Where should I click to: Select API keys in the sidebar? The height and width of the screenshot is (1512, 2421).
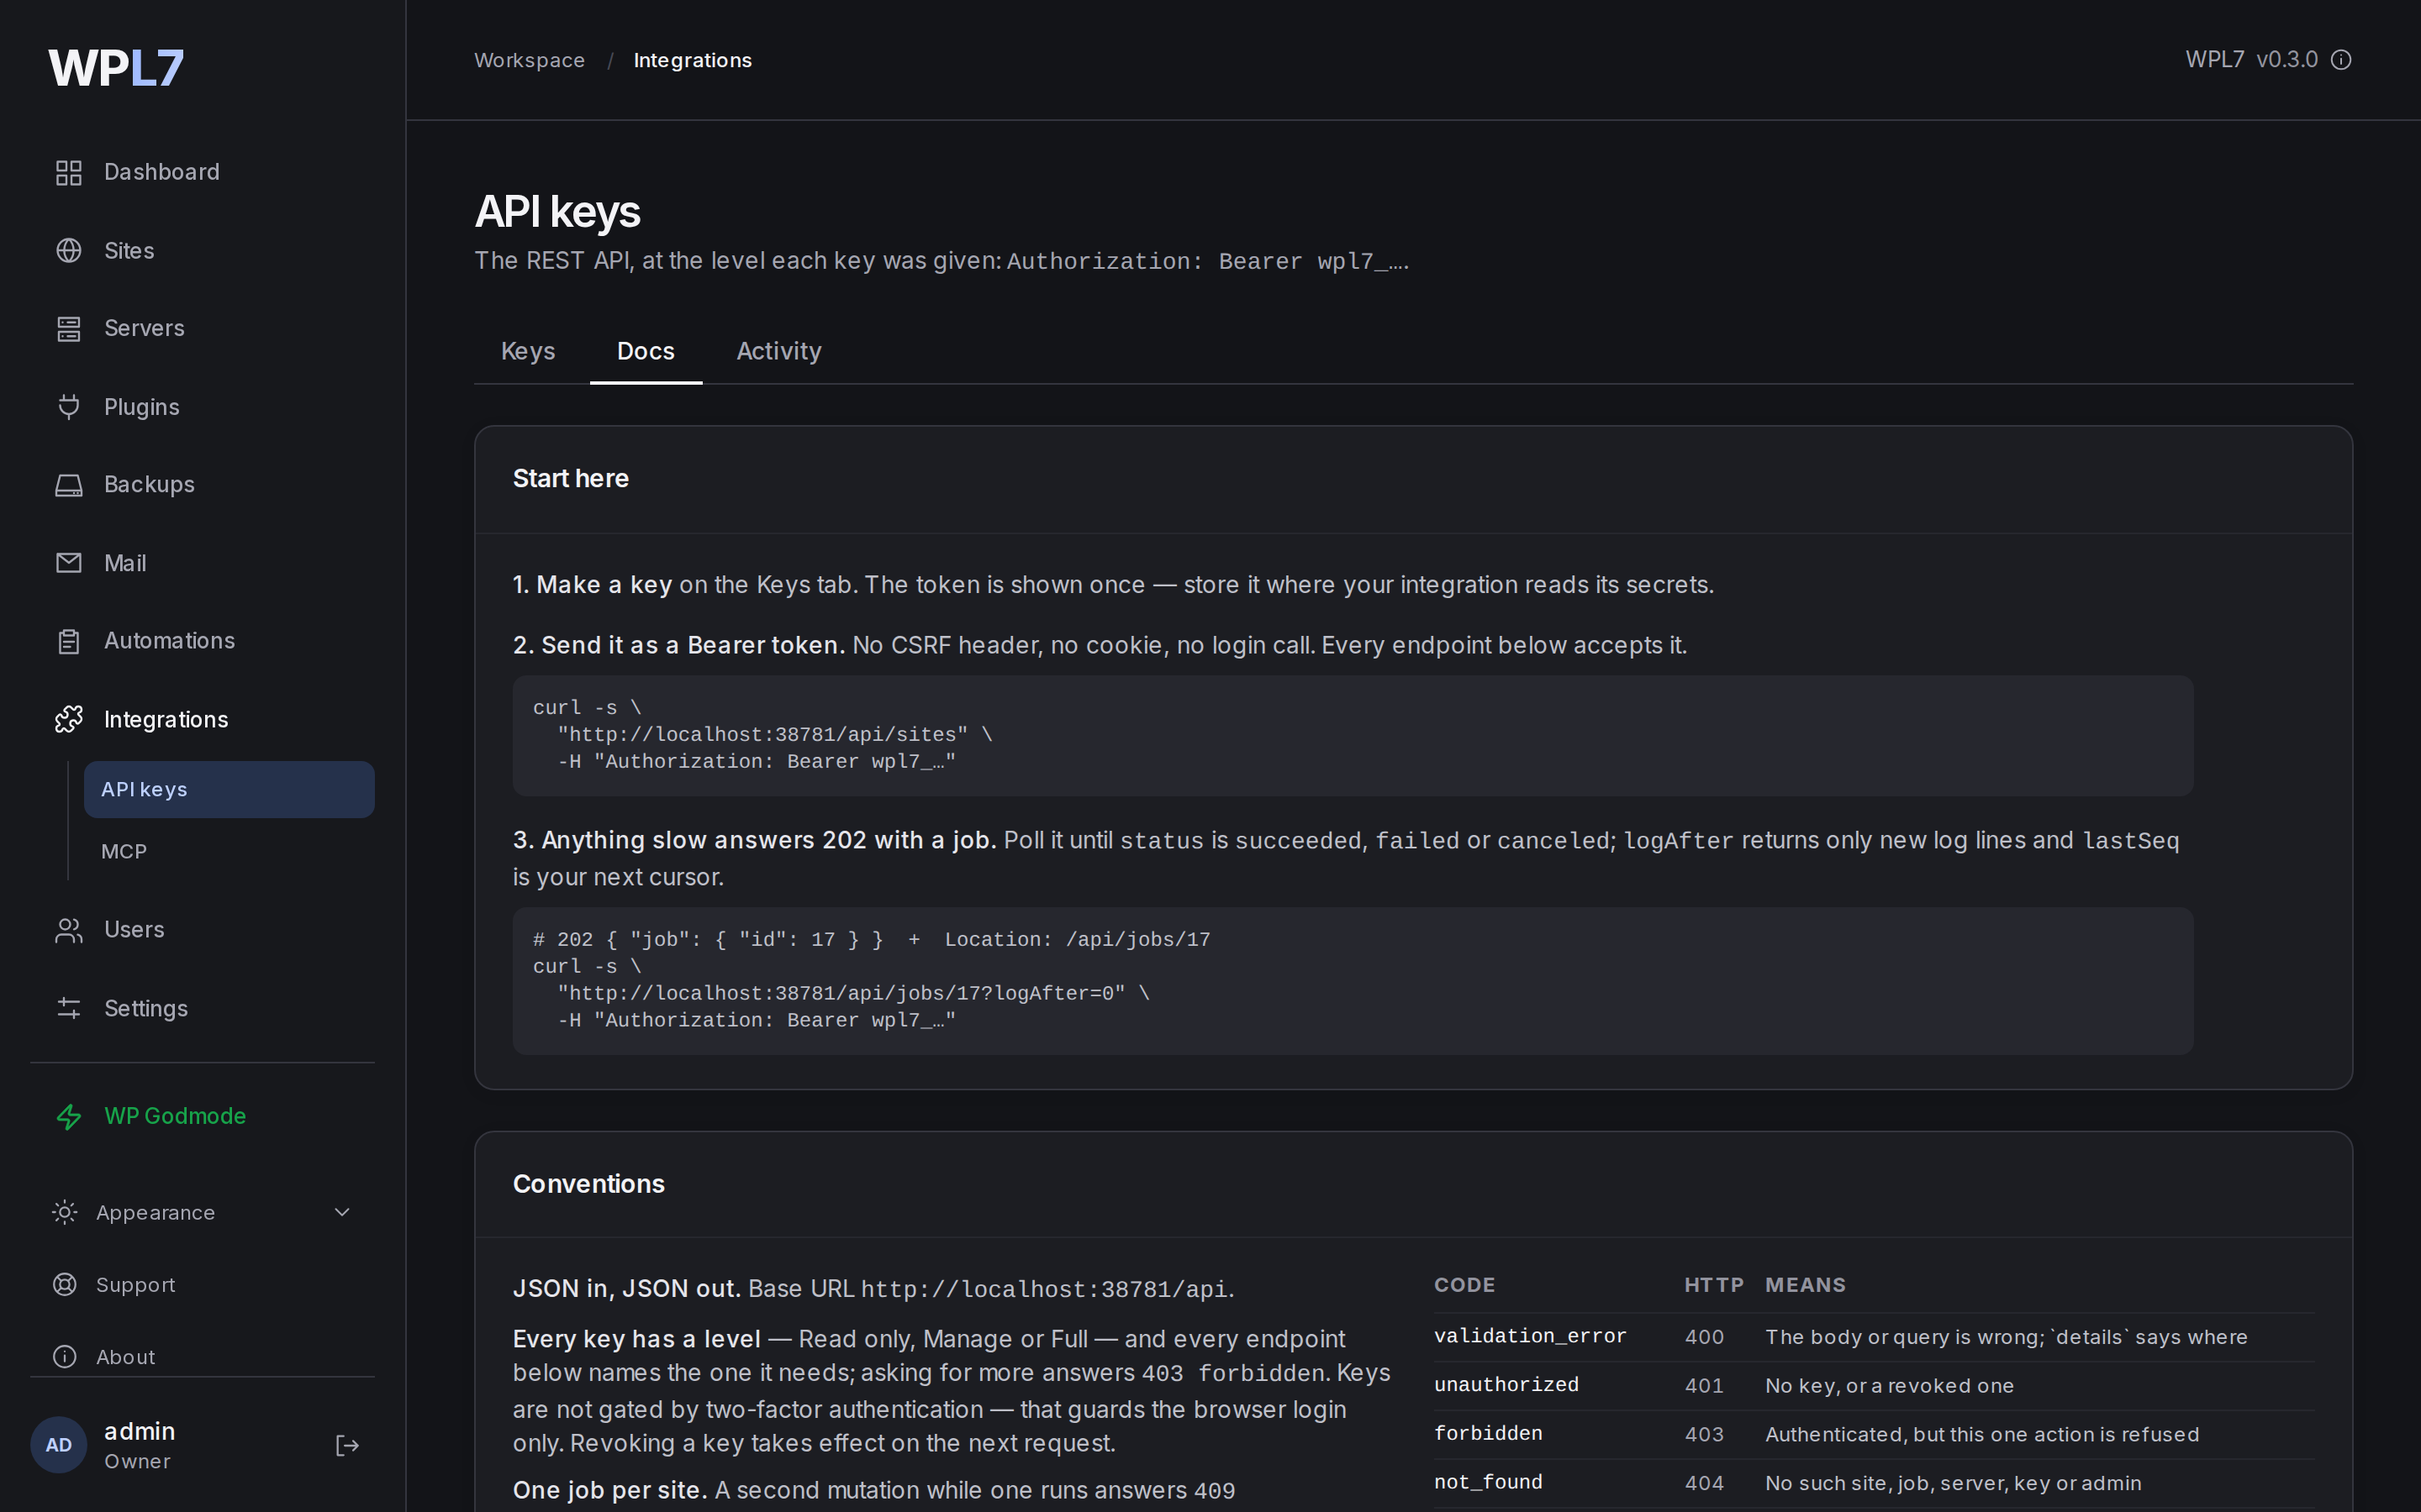click(229, 789)
